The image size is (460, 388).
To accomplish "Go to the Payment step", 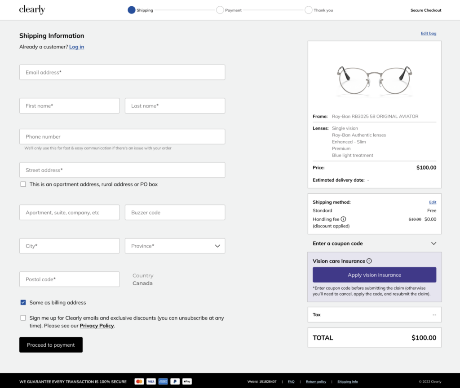I will pos(229,10).
